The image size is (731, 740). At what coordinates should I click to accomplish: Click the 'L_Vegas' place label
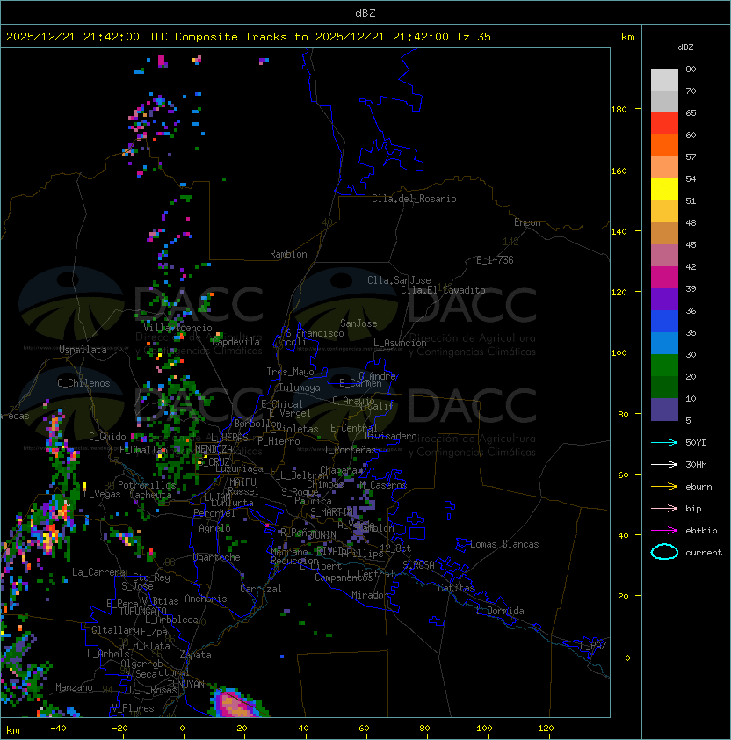tap(102, 494)
